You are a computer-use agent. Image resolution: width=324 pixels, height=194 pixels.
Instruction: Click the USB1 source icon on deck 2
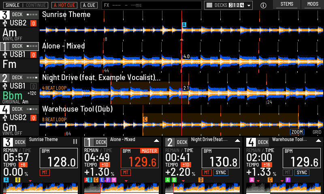(x=5, y=86)
